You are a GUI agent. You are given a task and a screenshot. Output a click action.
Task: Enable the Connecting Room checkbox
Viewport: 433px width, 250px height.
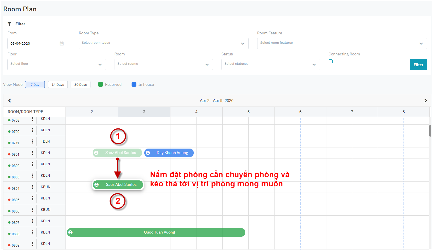click(331, 61)
